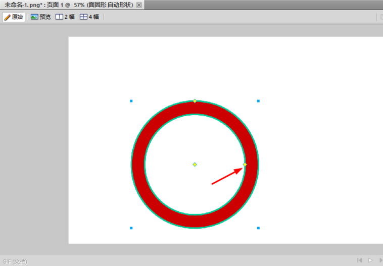Click the top-left blue selection handle
The height and width of the screenshot is (266, 383).
(x=131, y=101)
